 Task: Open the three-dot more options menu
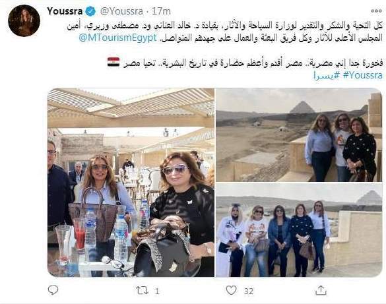376,11
